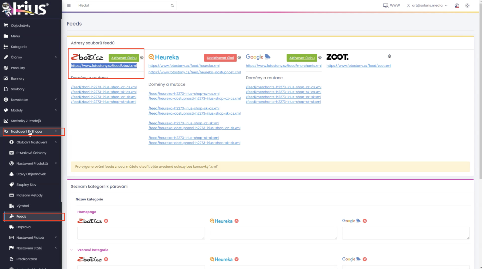482x269 pixels.
Task: Open the heureka.xml feed link
Action: click(x=184, y=66)
